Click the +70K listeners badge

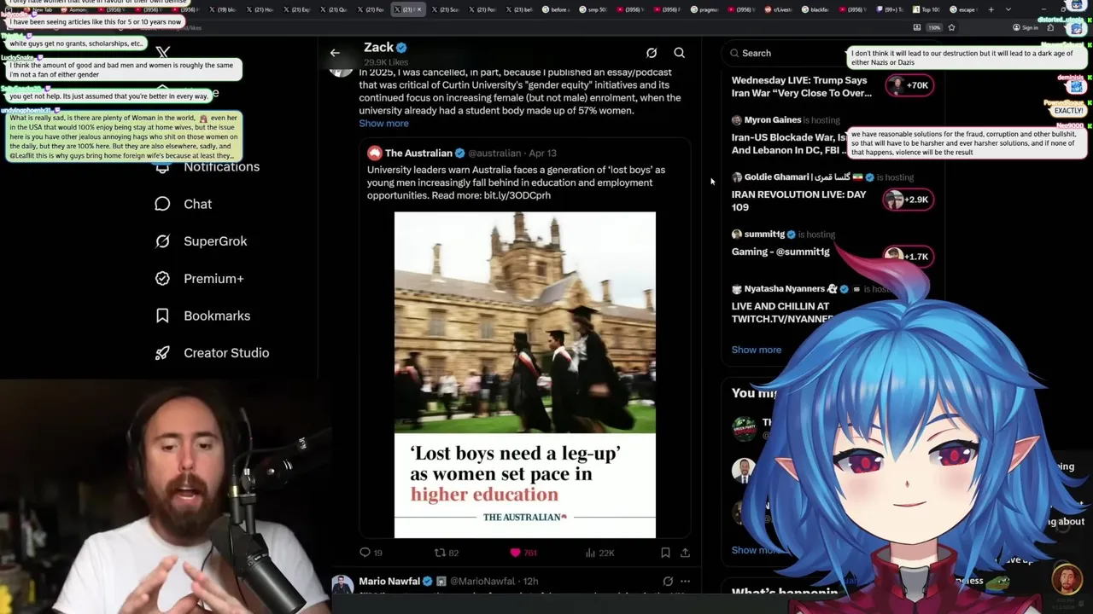tap(909, 85)
